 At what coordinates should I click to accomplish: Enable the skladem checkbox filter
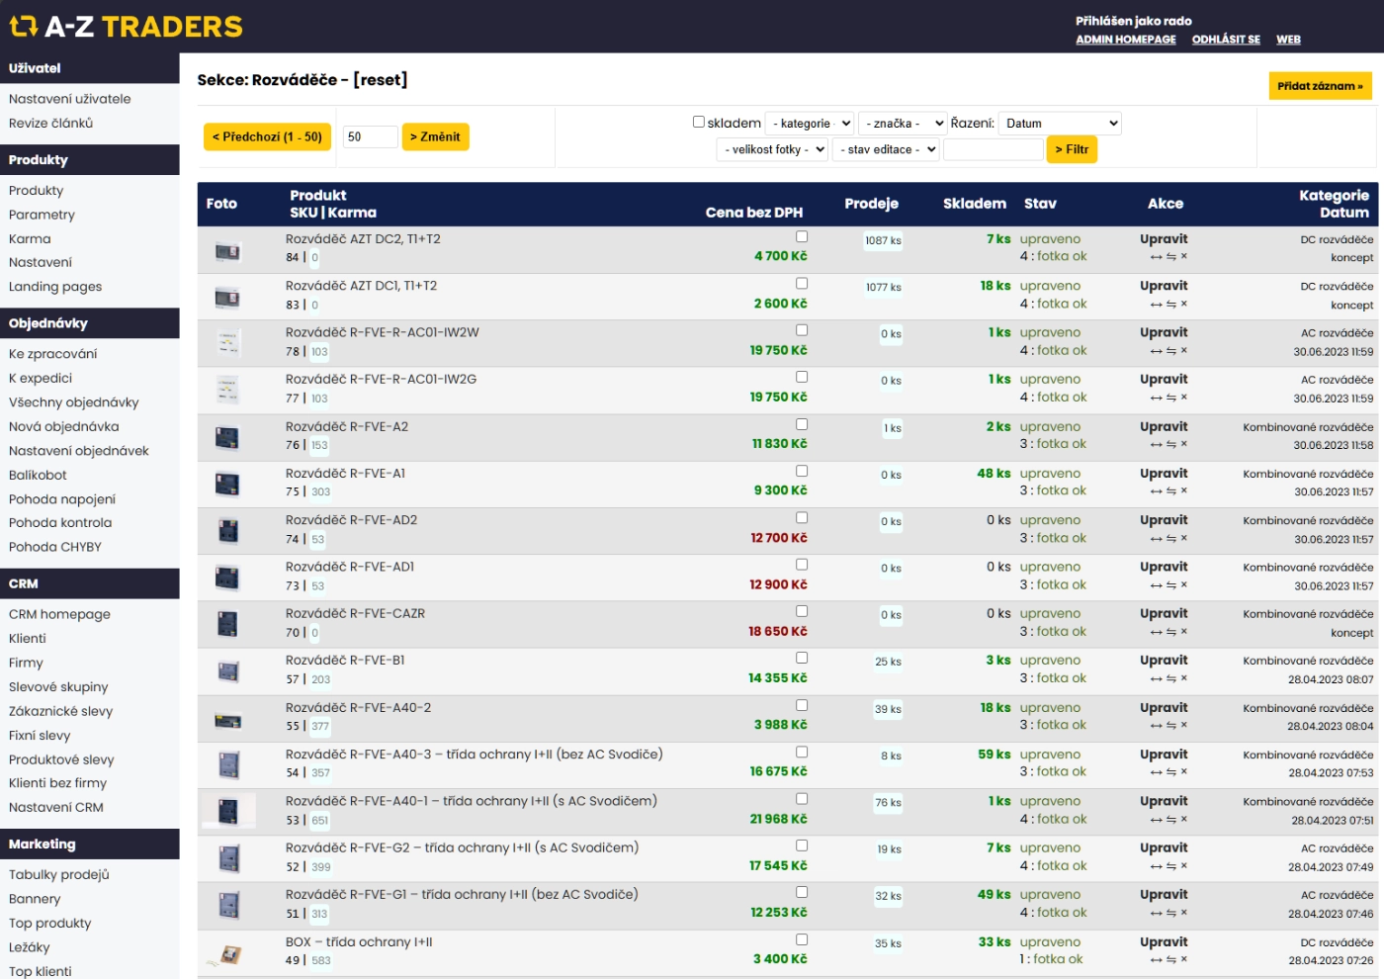[x=699, y=123]
